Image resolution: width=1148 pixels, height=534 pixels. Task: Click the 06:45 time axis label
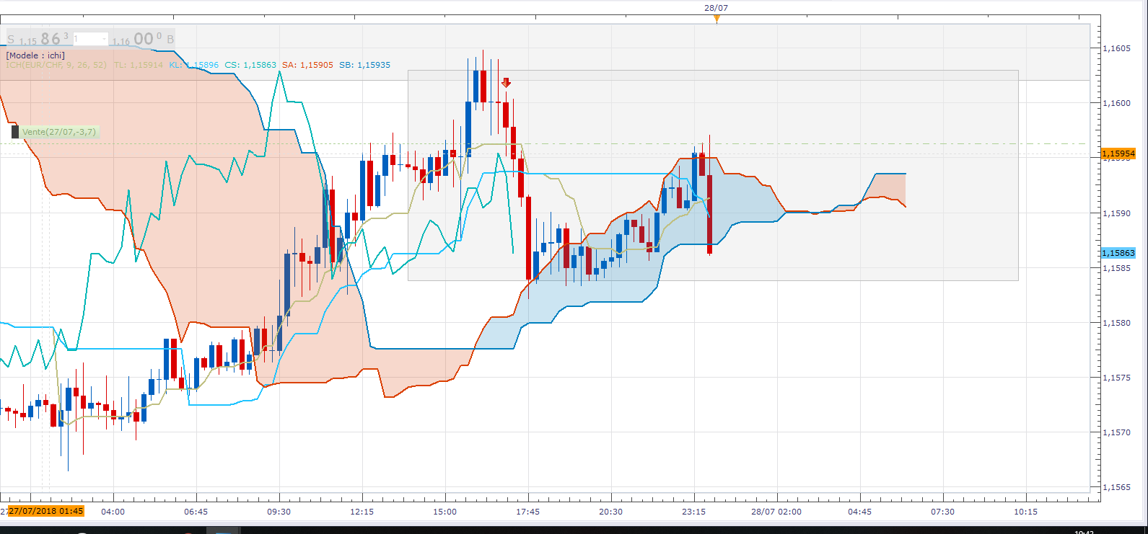pyautogui.click(x=196, y=512)
